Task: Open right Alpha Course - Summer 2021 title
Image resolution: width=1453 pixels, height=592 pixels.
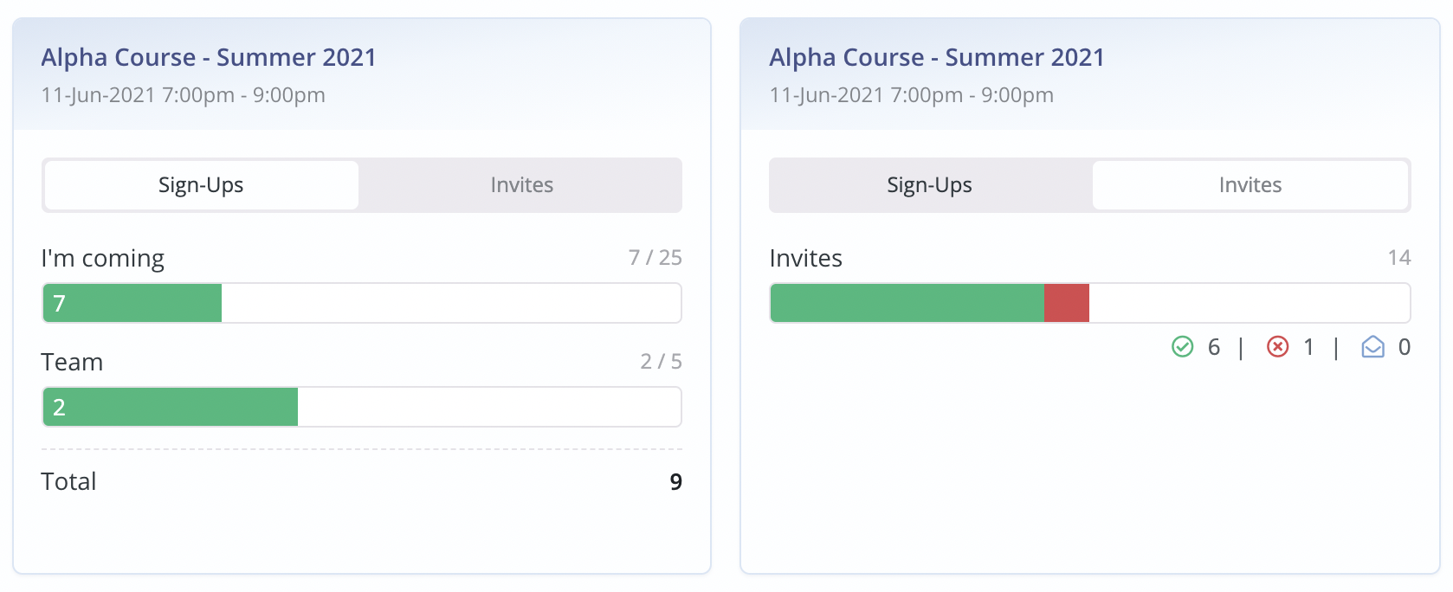Action: click(937, 57)
